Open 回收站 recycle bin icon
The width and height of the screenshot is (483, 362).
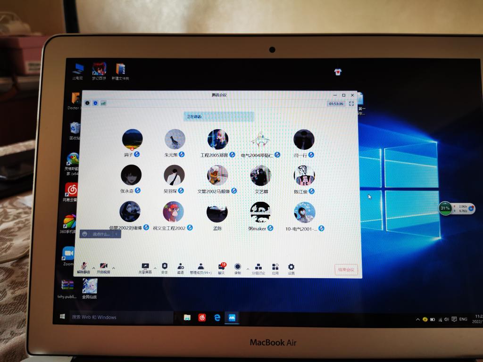(x=75, y=131)
